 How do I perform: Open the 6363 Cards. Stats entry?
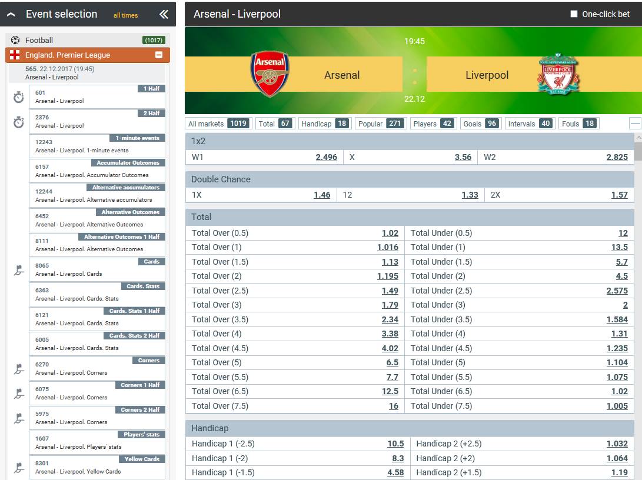click(x=97, y=294)
